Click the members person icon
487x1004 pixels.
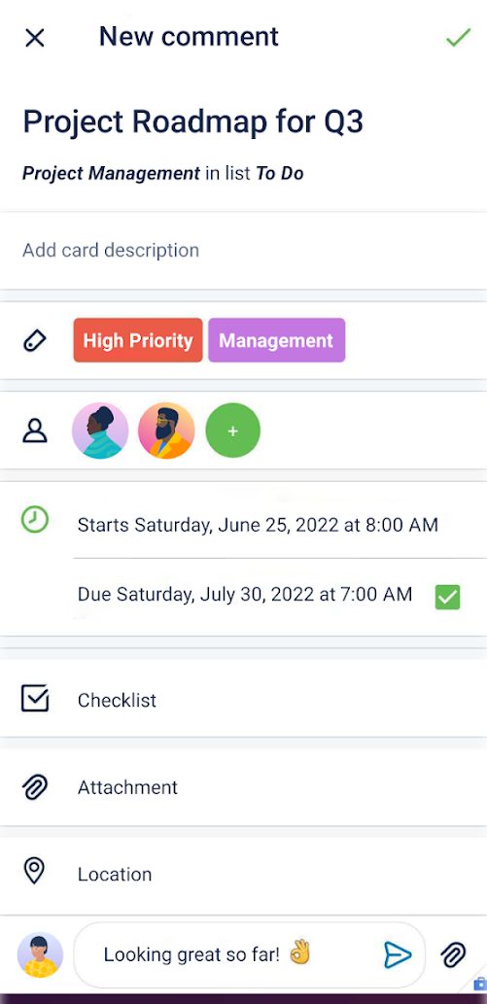(x=35, y=431)
